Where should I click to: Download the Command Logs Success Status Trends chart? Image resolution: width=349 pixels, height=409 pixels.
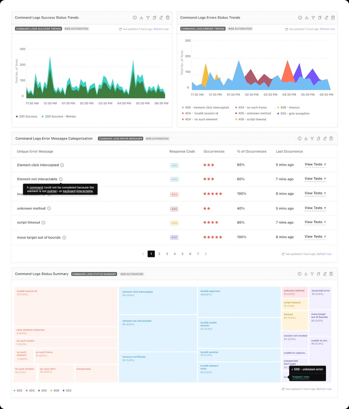click(141, 17)
